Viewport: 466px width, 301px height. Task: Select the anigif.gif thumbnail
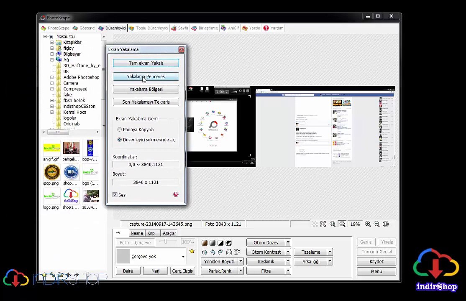pos(51,148)
